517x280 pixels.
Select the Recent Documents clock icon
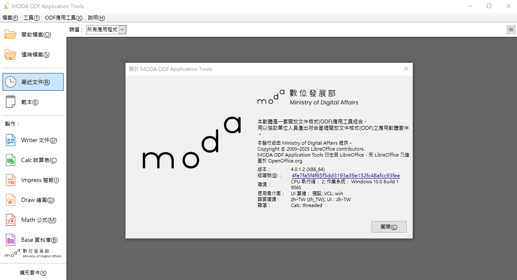click(11, 82)
